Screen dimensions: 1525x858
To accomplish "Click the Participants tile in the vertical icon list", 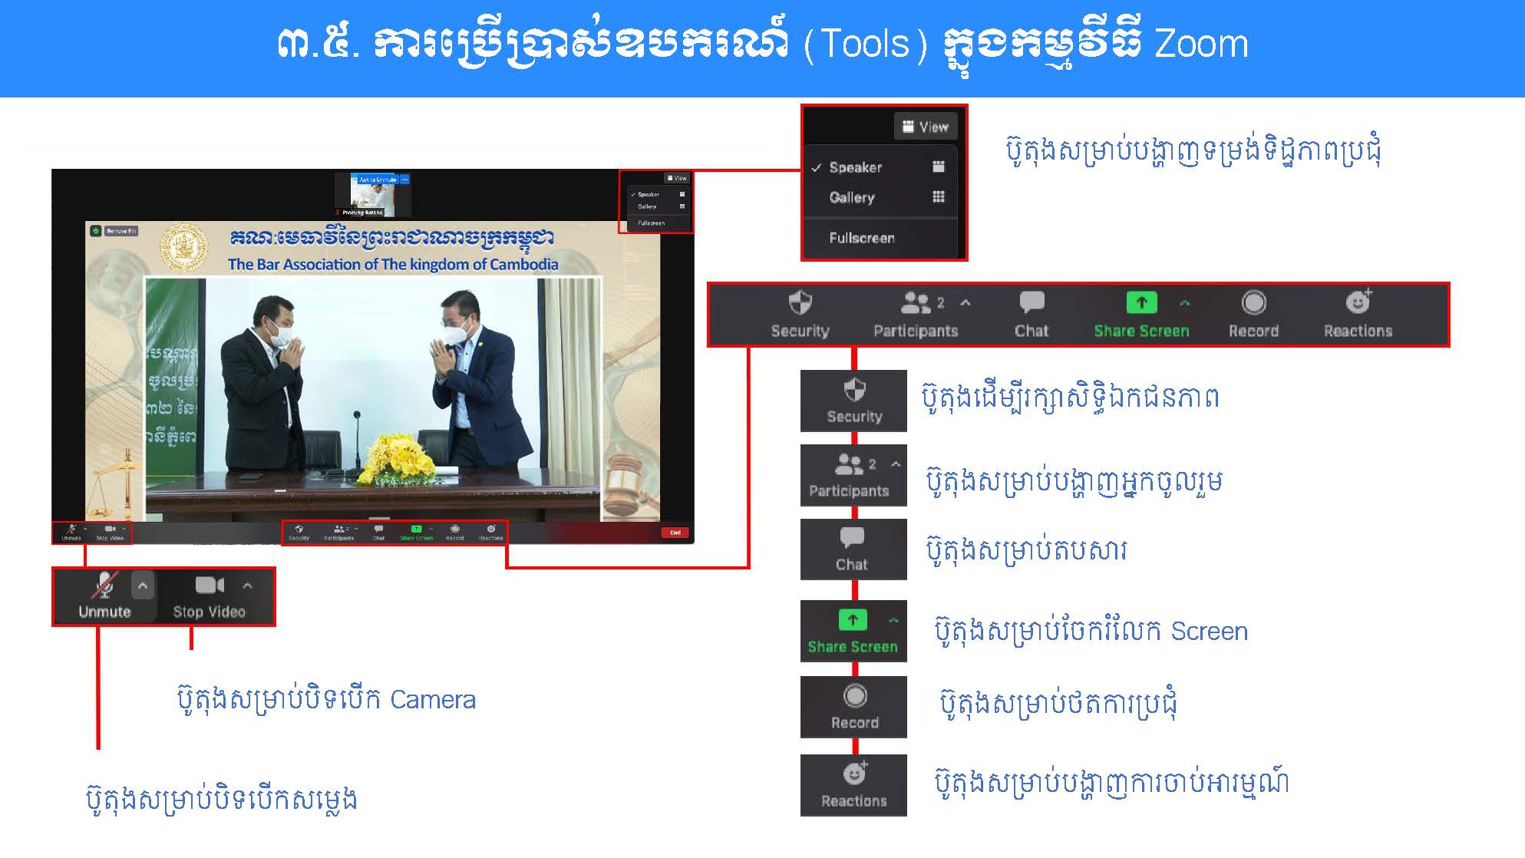I will (x=853, y=475).
